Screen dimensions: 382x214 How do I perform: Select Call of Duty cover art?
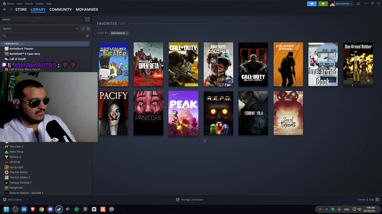click(183, 64)
